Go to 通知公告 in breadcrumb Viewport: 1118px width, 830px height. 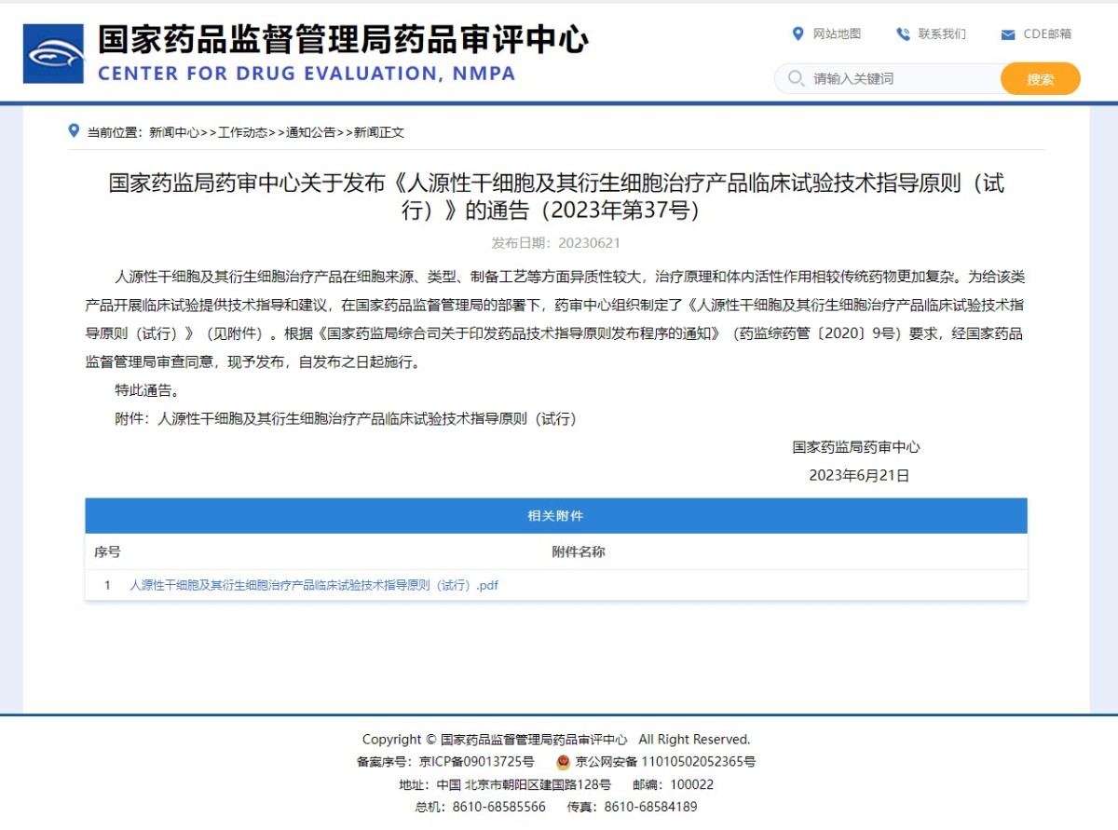310,132
